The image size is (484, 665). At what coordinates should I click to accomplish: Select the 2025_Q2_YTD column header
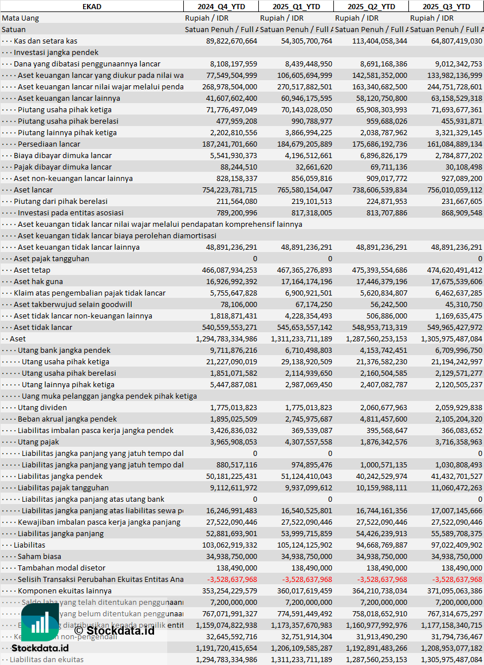(371, 6)
